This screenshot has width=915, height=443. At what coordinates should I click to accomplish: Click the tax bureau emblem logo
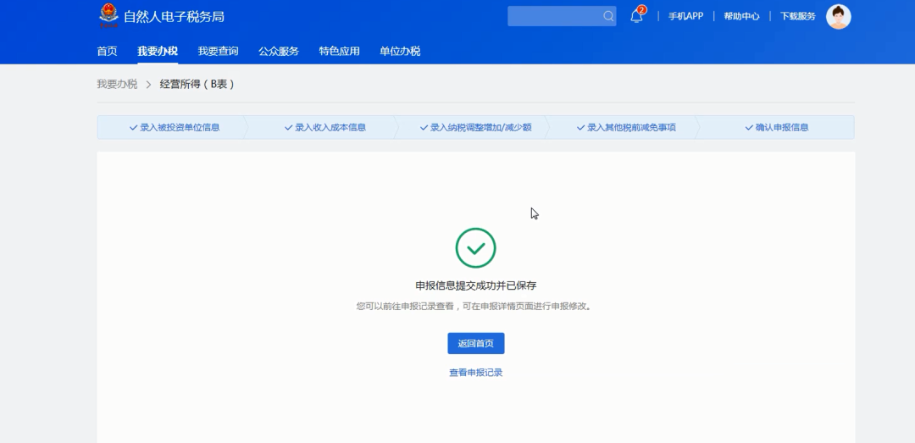[x=108, y=16]
